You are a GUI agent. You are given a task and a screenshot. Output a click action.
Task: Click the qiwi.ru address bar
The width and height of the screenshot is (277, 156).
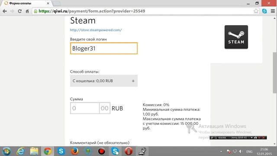coord(145,11)
